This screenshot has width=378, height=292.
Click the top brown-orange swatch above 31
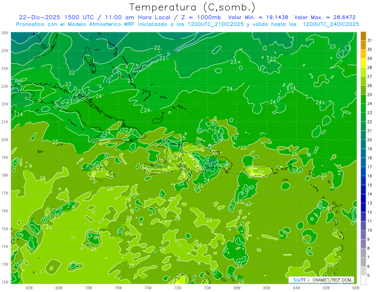click(x=363, y=36)
